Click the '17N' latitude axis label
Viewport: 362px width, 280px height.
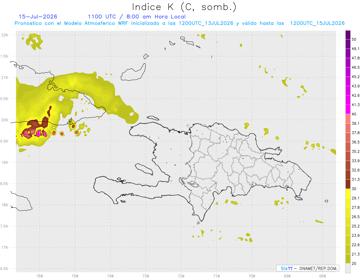click(5, 247)
